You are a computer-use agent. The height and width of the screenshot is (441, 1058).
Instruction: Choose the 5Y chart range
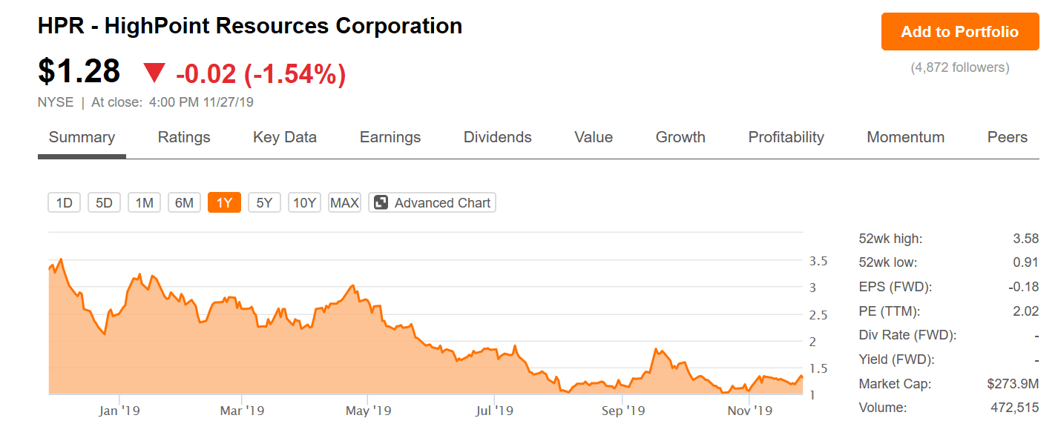[265, 202]
